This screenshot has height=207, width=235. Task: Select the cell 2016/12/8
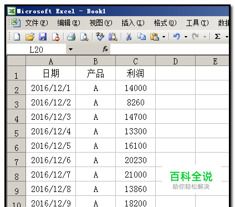pos(51,189)
